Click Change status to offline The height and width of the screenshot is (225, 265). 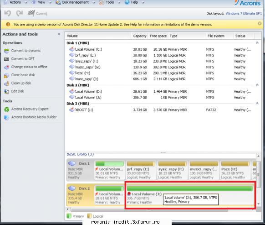point(29,67)
